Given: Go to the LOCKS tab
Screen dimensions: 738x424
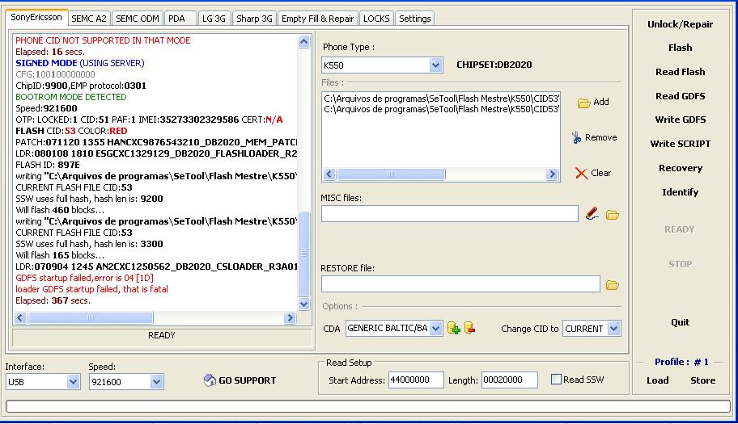Looking at the screenshot, I should 376,19.
